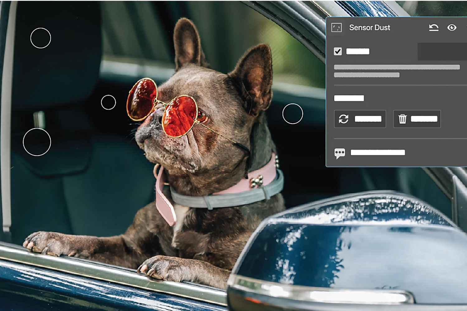Click the white label next to the checkbox
This screenshot has width=467, height=311.
pyautogui.click(x=358, y=51)
